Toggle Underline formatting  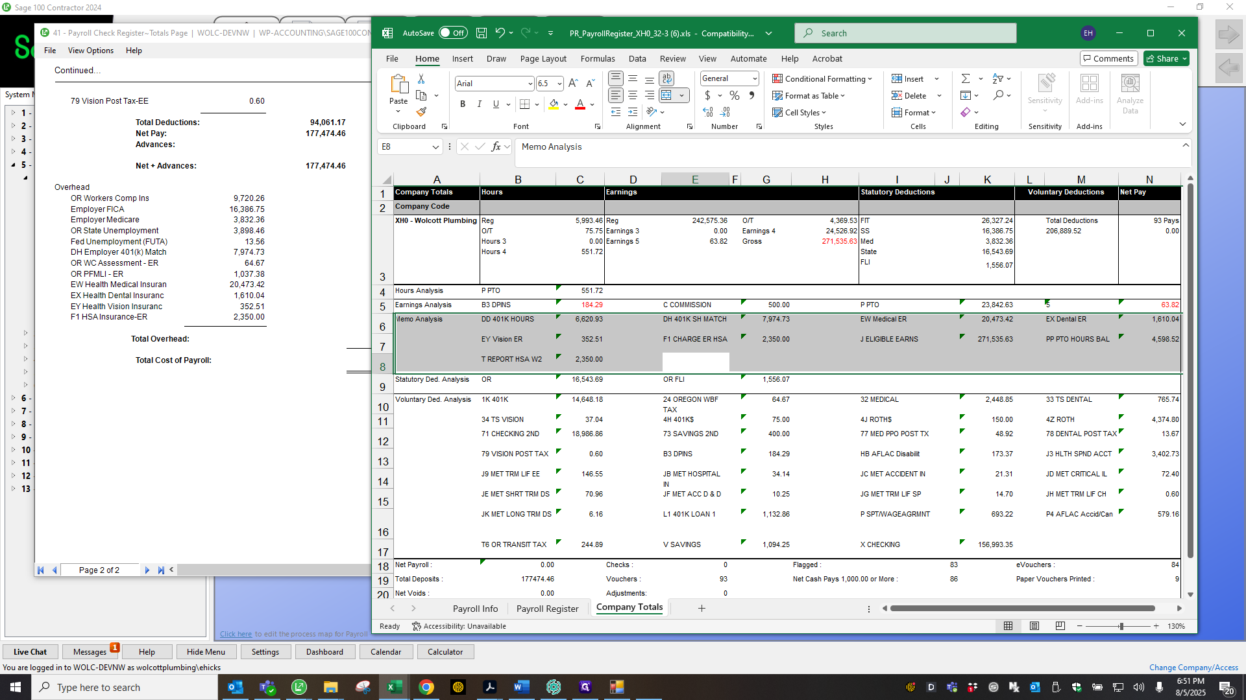(496, 104)
